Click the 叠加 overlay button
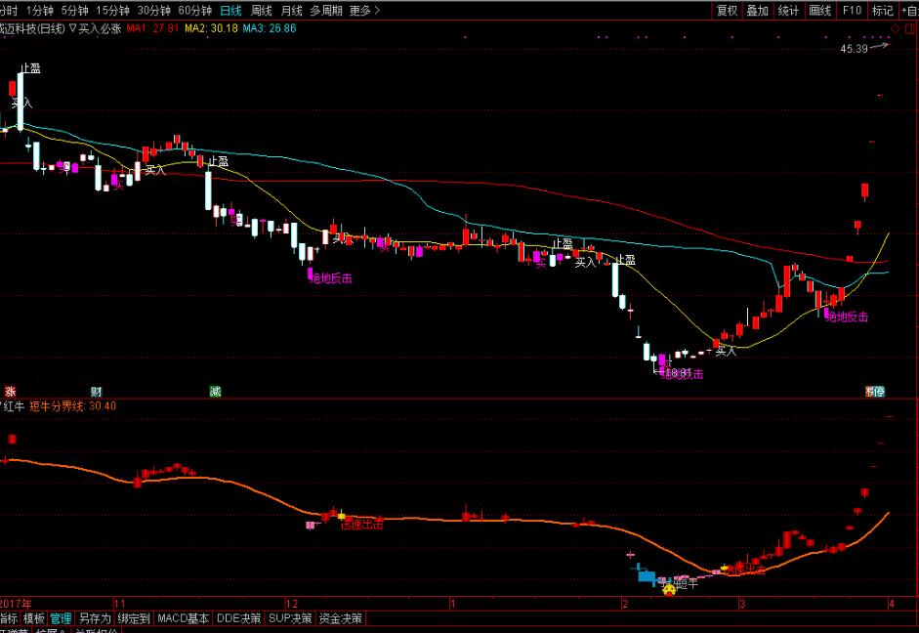 coord(757,10)
